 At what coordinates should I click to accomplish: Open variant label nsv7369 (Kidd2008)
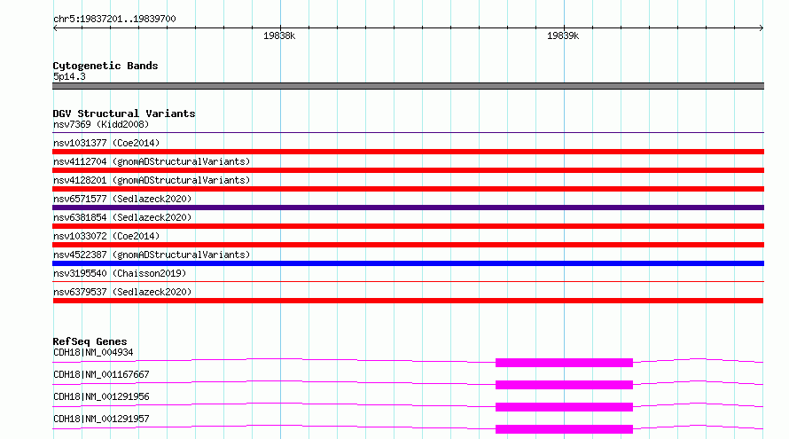101,124
